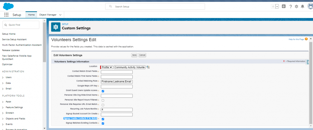313x130 pixels.
Task: Open the Notifications bell
Action: click(303, 7)
